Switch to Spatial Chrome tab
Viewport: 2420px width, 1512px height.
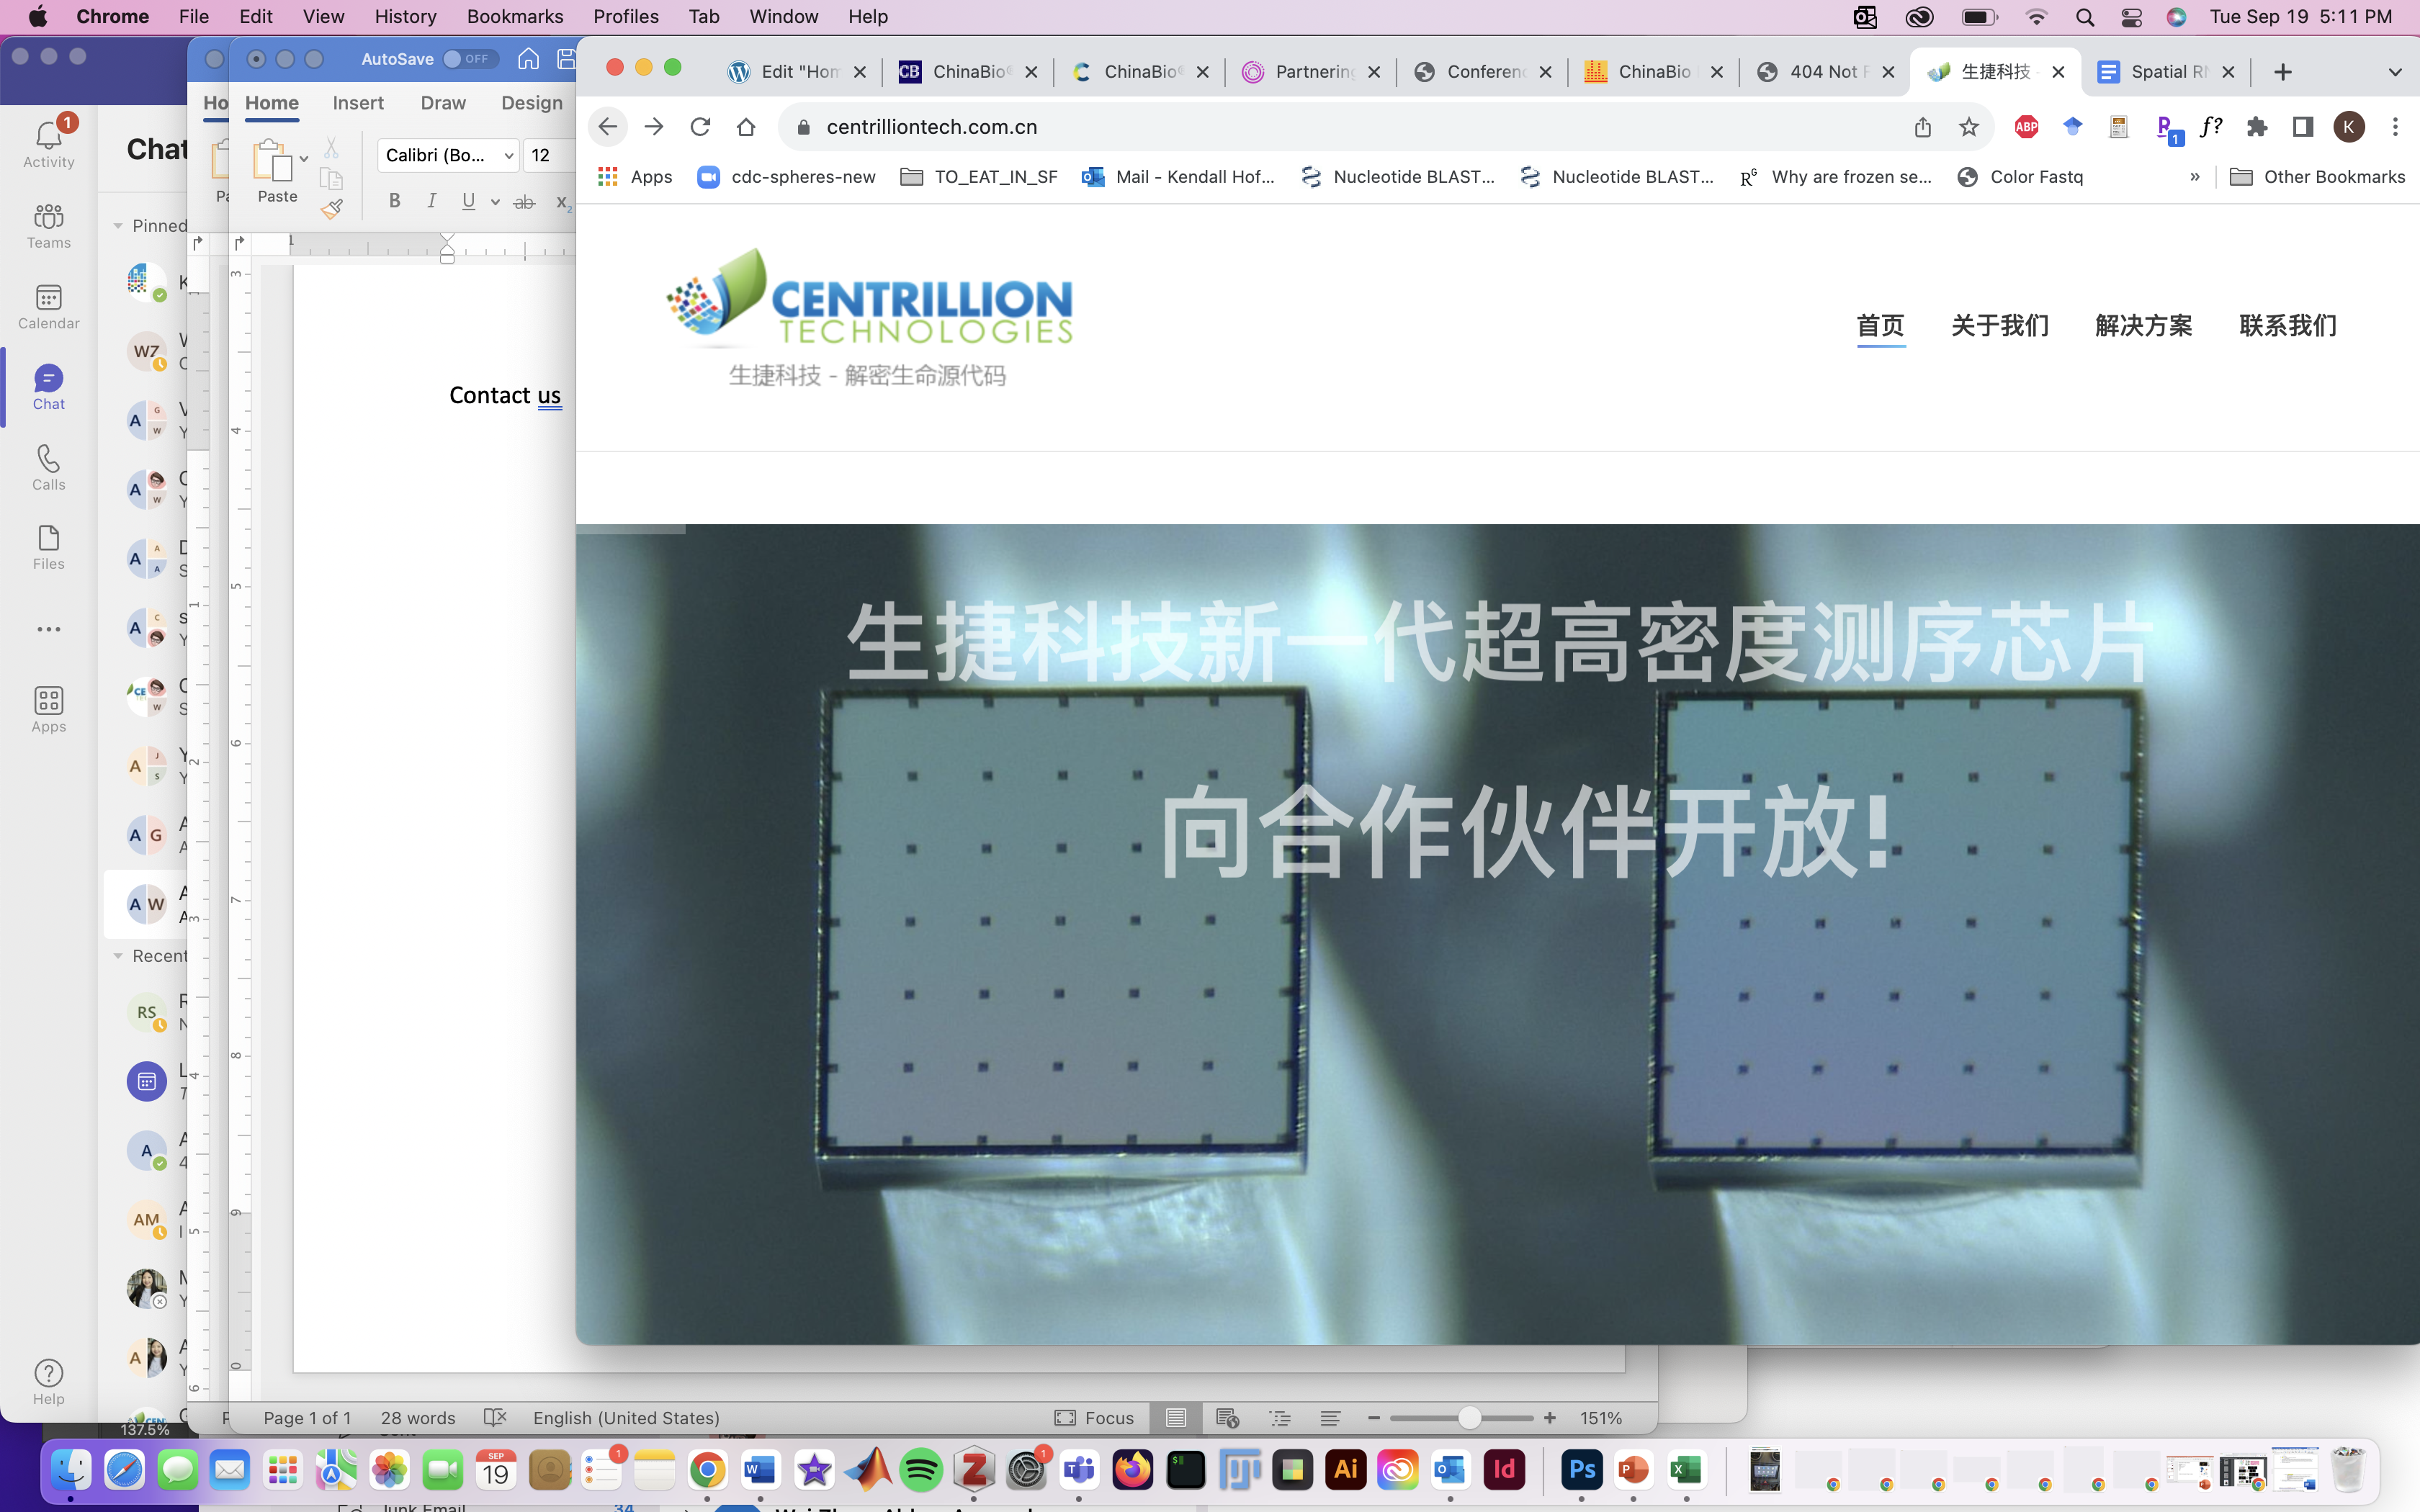pyautogui.click(x=2166, y=72)
